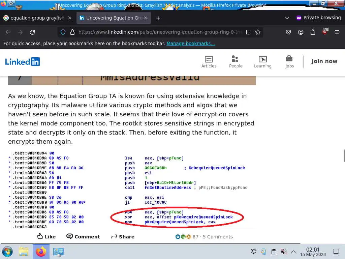The width and height of the screenshot is (345, 259).
Task: Open LinkedIn Jobs section
Action: (x=289, y=62)
